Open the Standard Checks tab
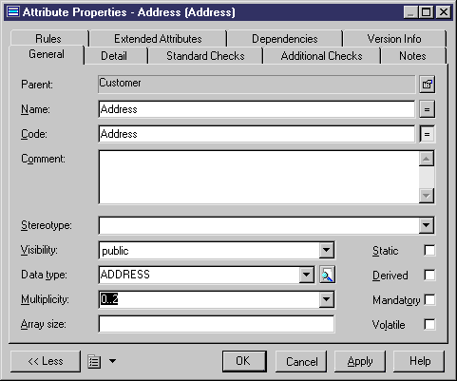This screenshot has height=381, width=457. [x=205, y=56]
